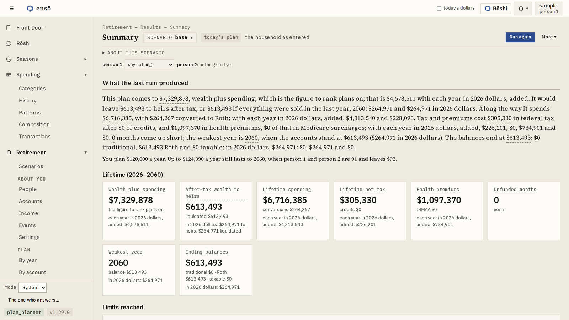Click the Wealth plus spending card label
Image resolution: width=569 pixels, height=320 pixels.
(137, 190)
